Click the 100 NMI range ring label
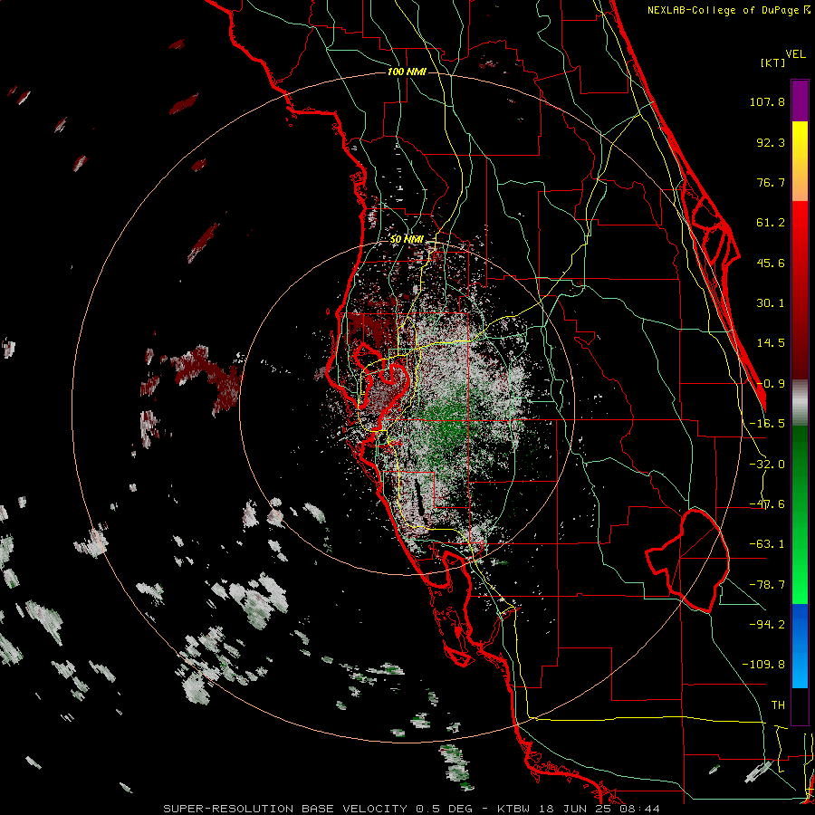815x815 pixels. pos(407,72)
